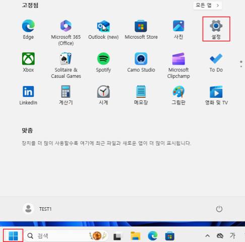This screenshot has width=245, height=242.
Task: Open 영화 및 TV app
Action: (x=216, y=95)
